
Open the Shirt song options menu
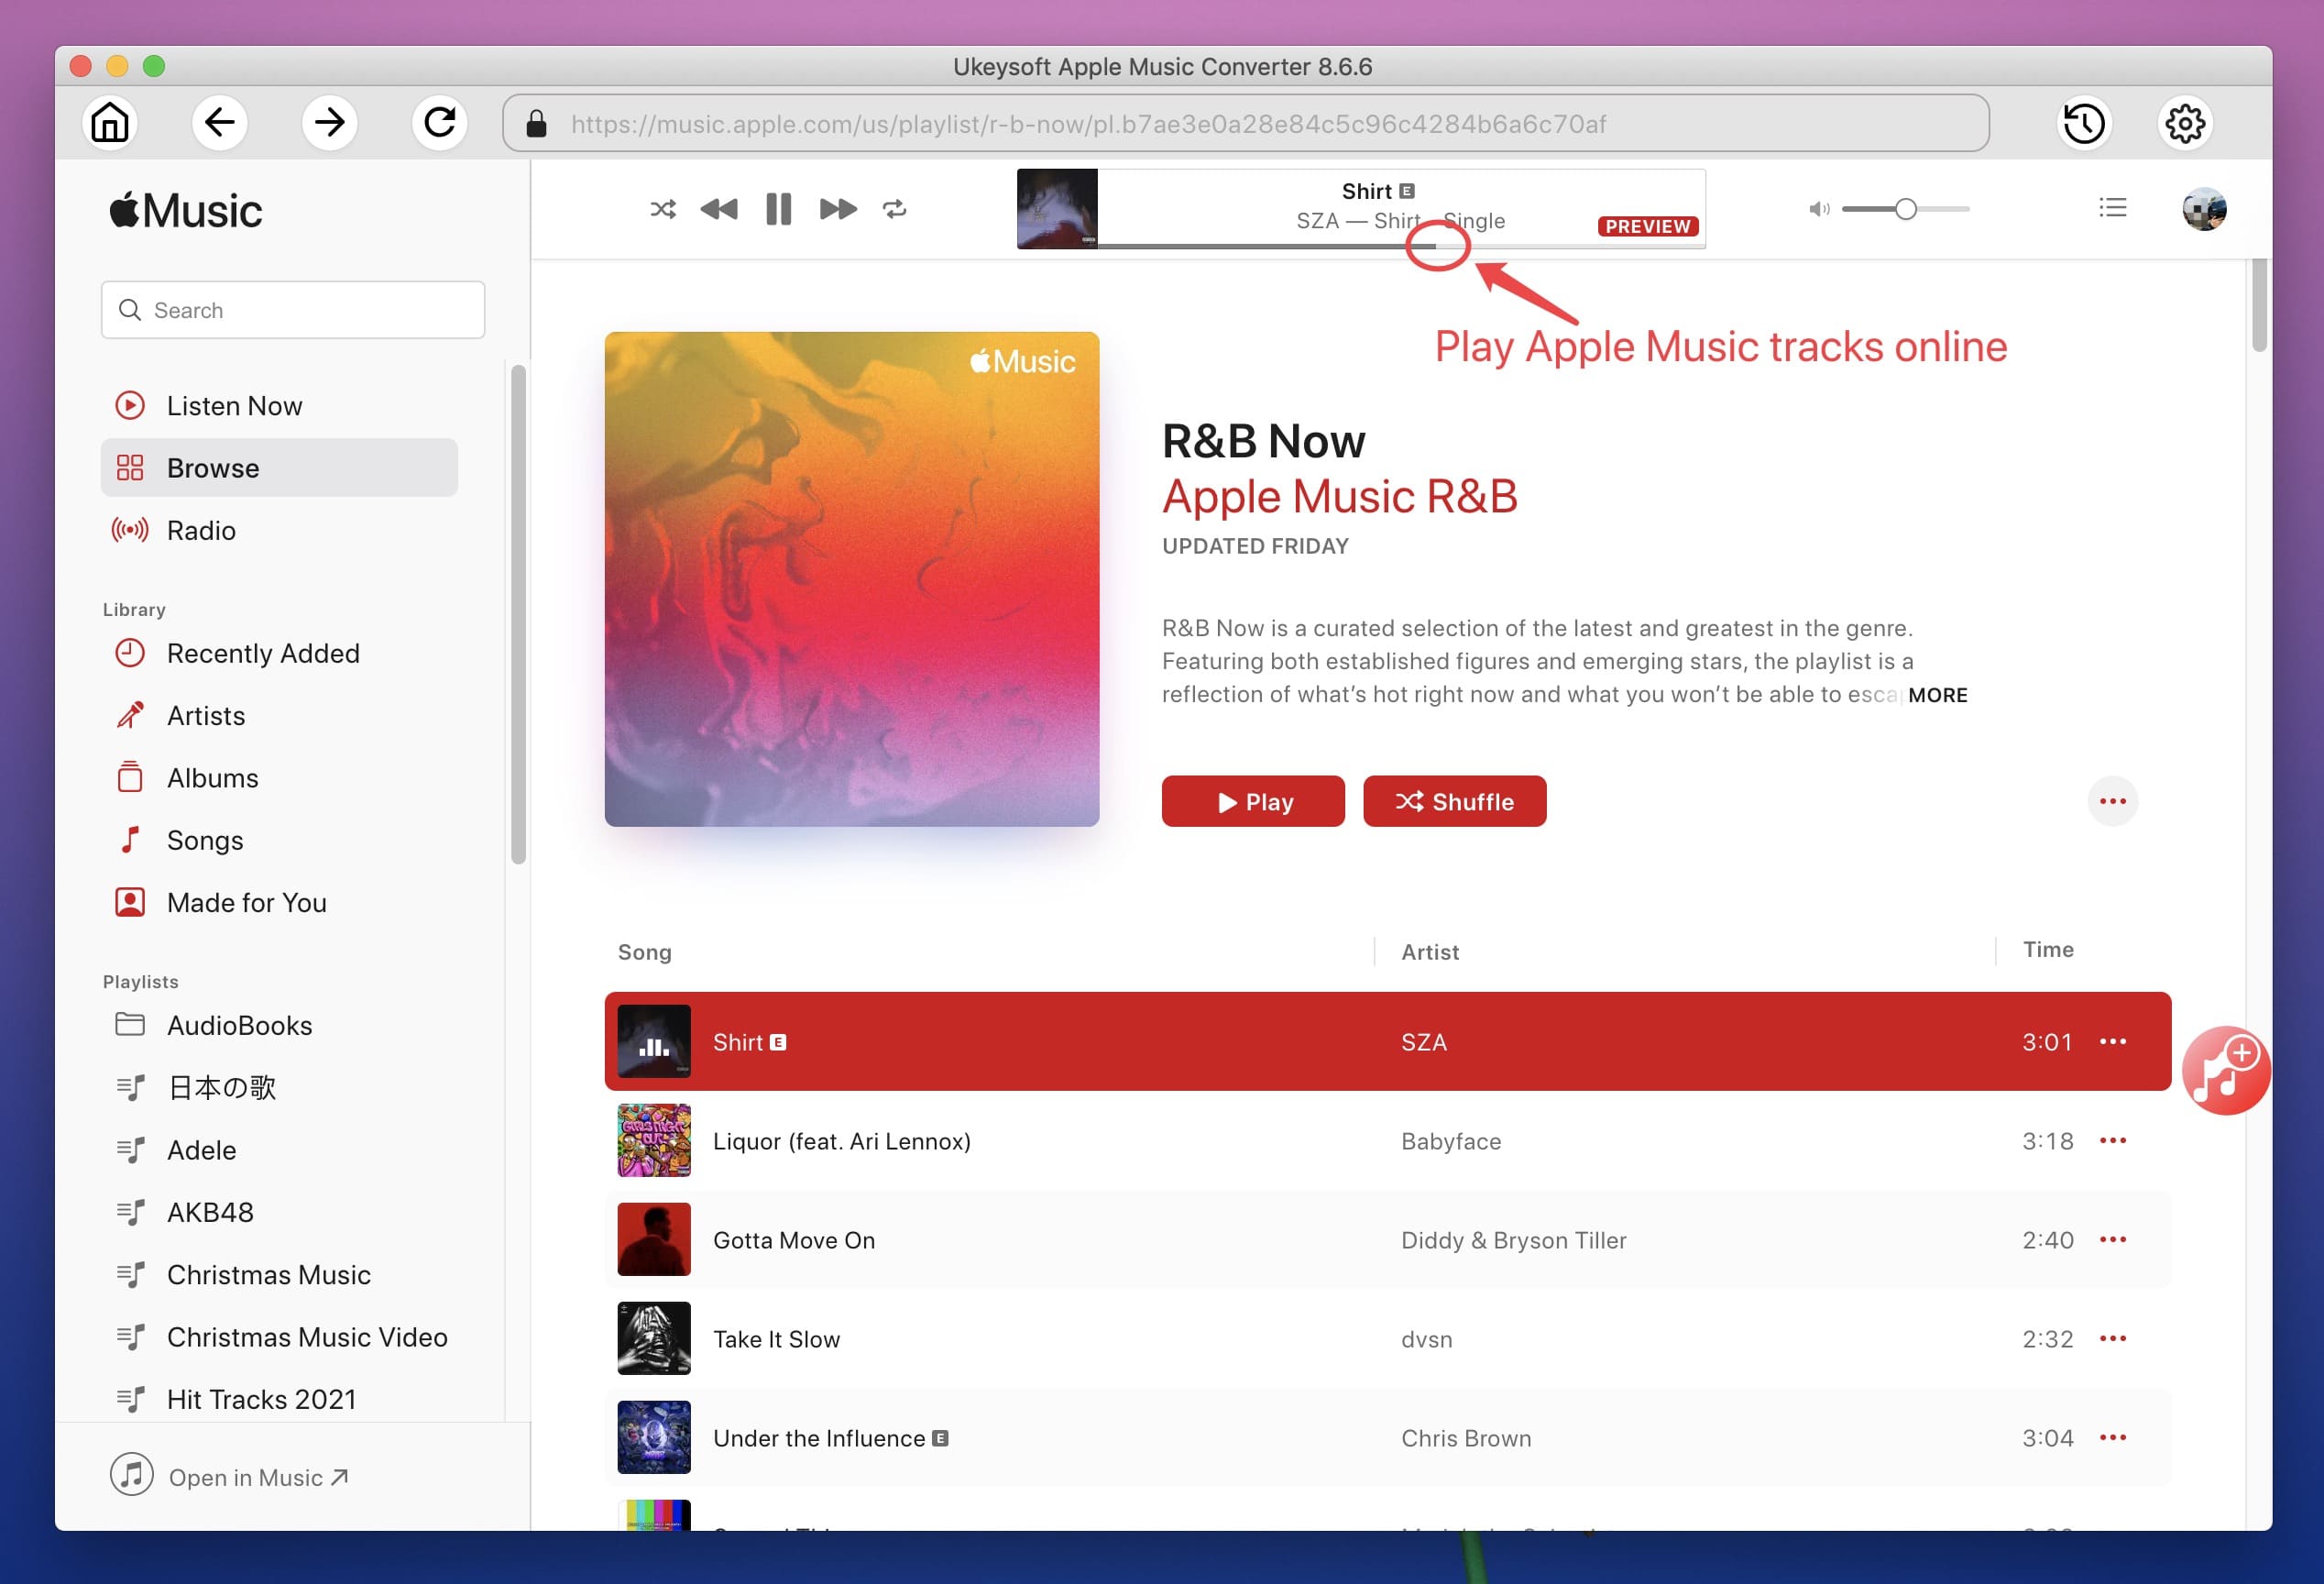(2114, 1040)
